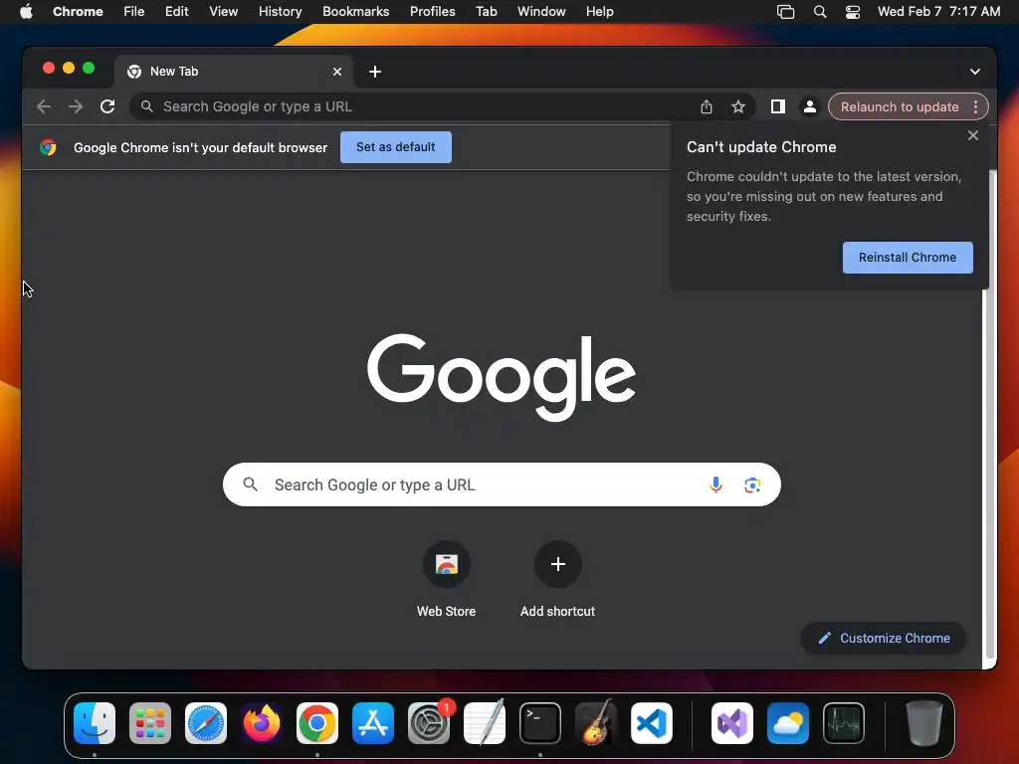
Task: Open Terminal from the Dock
Action: point(540,723)
